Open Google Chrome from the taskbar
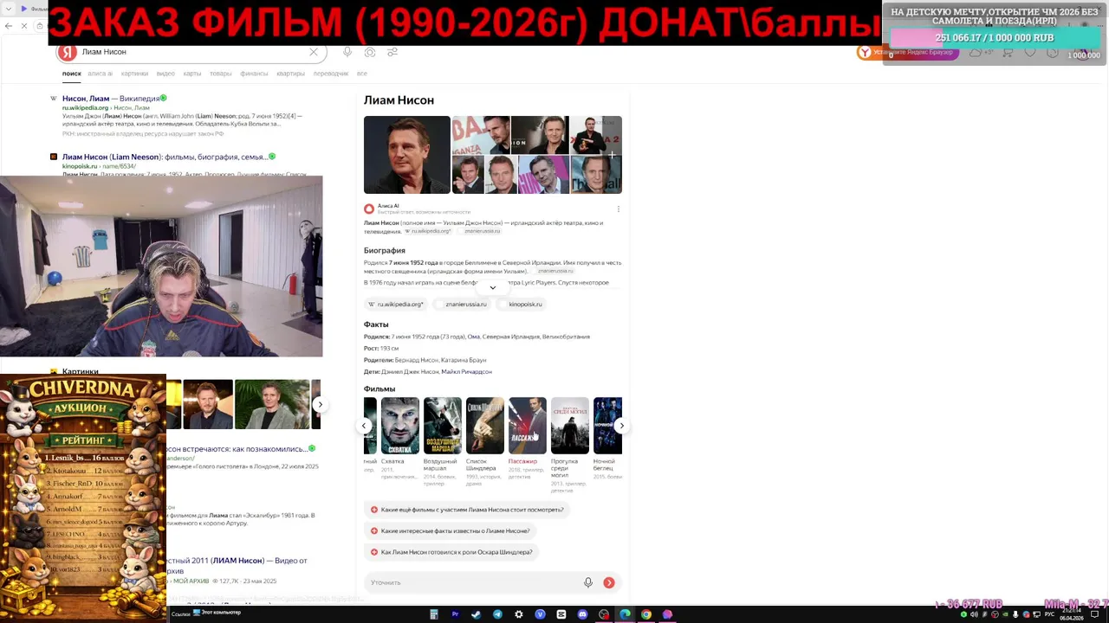Image resolution: width=1109 pixels, height=623 pixels. pos(645,614)
